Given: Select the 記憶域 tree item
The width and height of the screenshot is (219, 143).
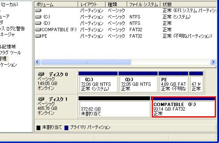Looking at the screenshot, I should (x=8, y=46).
